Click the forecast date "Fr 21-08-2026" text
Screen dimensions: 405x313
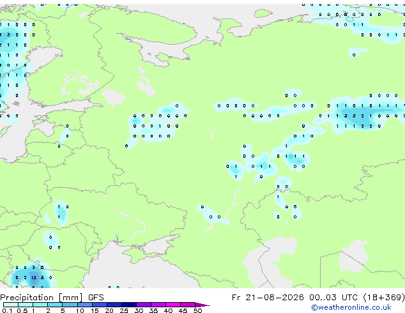click(x=268, y=297)
